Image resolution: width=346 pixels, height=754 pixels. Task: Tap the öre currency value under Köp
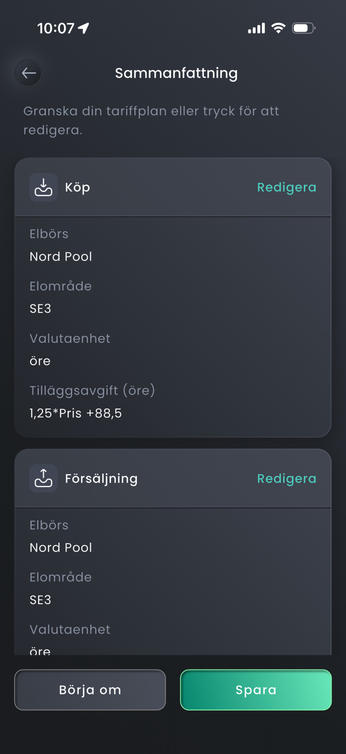click(40, 361)
